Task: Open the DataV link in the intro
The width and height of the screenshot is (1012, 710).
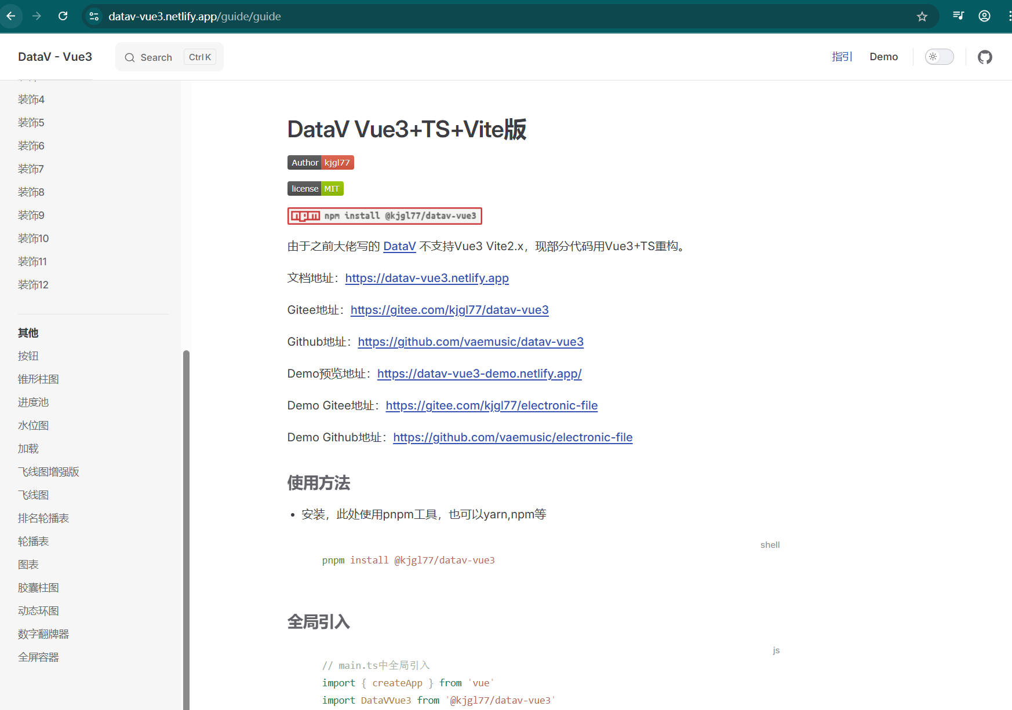Action: pyautogui.click(x=399, y=246)
